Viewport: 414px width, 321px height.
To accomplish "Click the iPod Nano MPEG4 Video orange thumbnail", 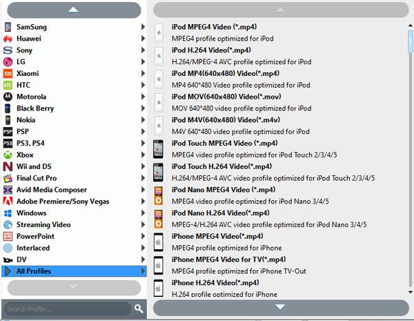I will (x=158, y=195).
